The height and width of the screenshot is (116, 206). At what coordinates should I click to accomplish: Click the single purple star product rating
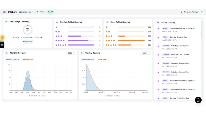[56, 27]
